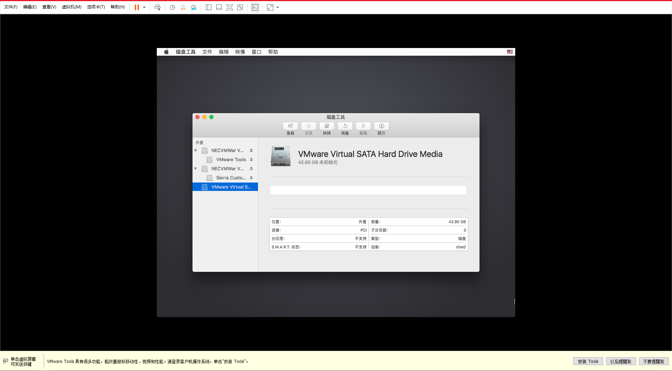Click the take snapshot clock icon
The height and width of the screenshot is (371, 672).
click(172, 7)
